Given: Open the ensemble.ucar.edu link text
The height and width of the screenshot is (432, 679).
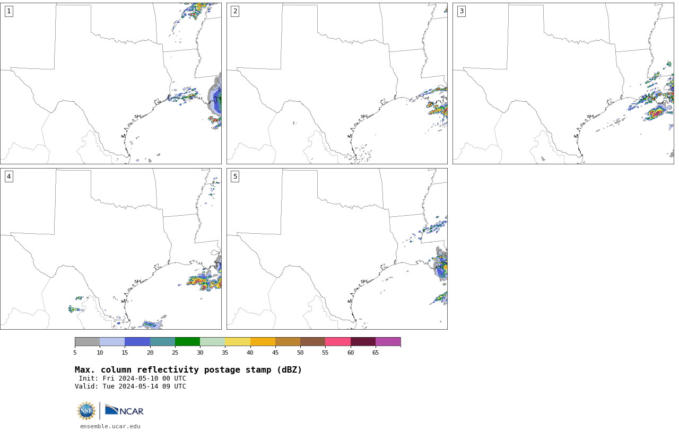Looking at the screenshot, I should [x=110, y=426].
